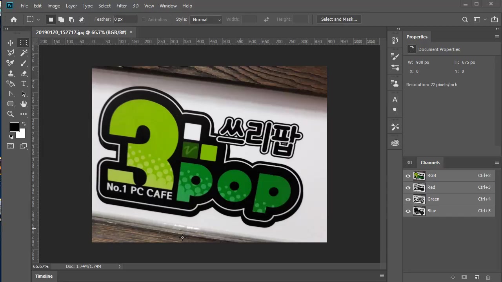Hide the Red channel visibility

pyautogui.click(x=408, y=188)
